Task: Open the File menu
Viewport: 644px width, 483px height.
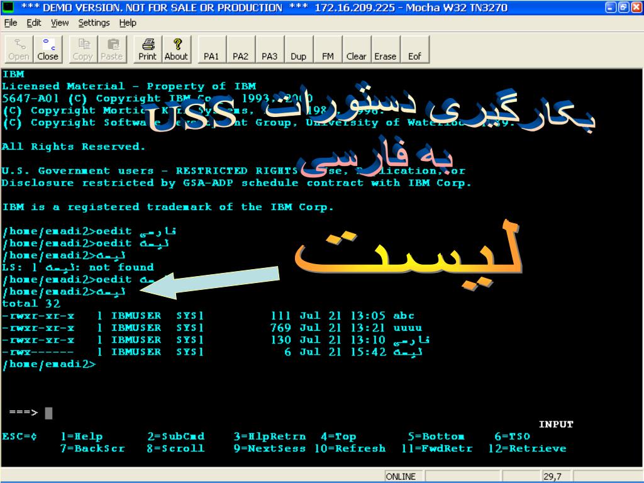Action: (x=10, y=23)
